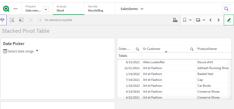Click the Qlik logo home icon
Viewport: 234px width, 109px height.
click(x=6, y=9)
